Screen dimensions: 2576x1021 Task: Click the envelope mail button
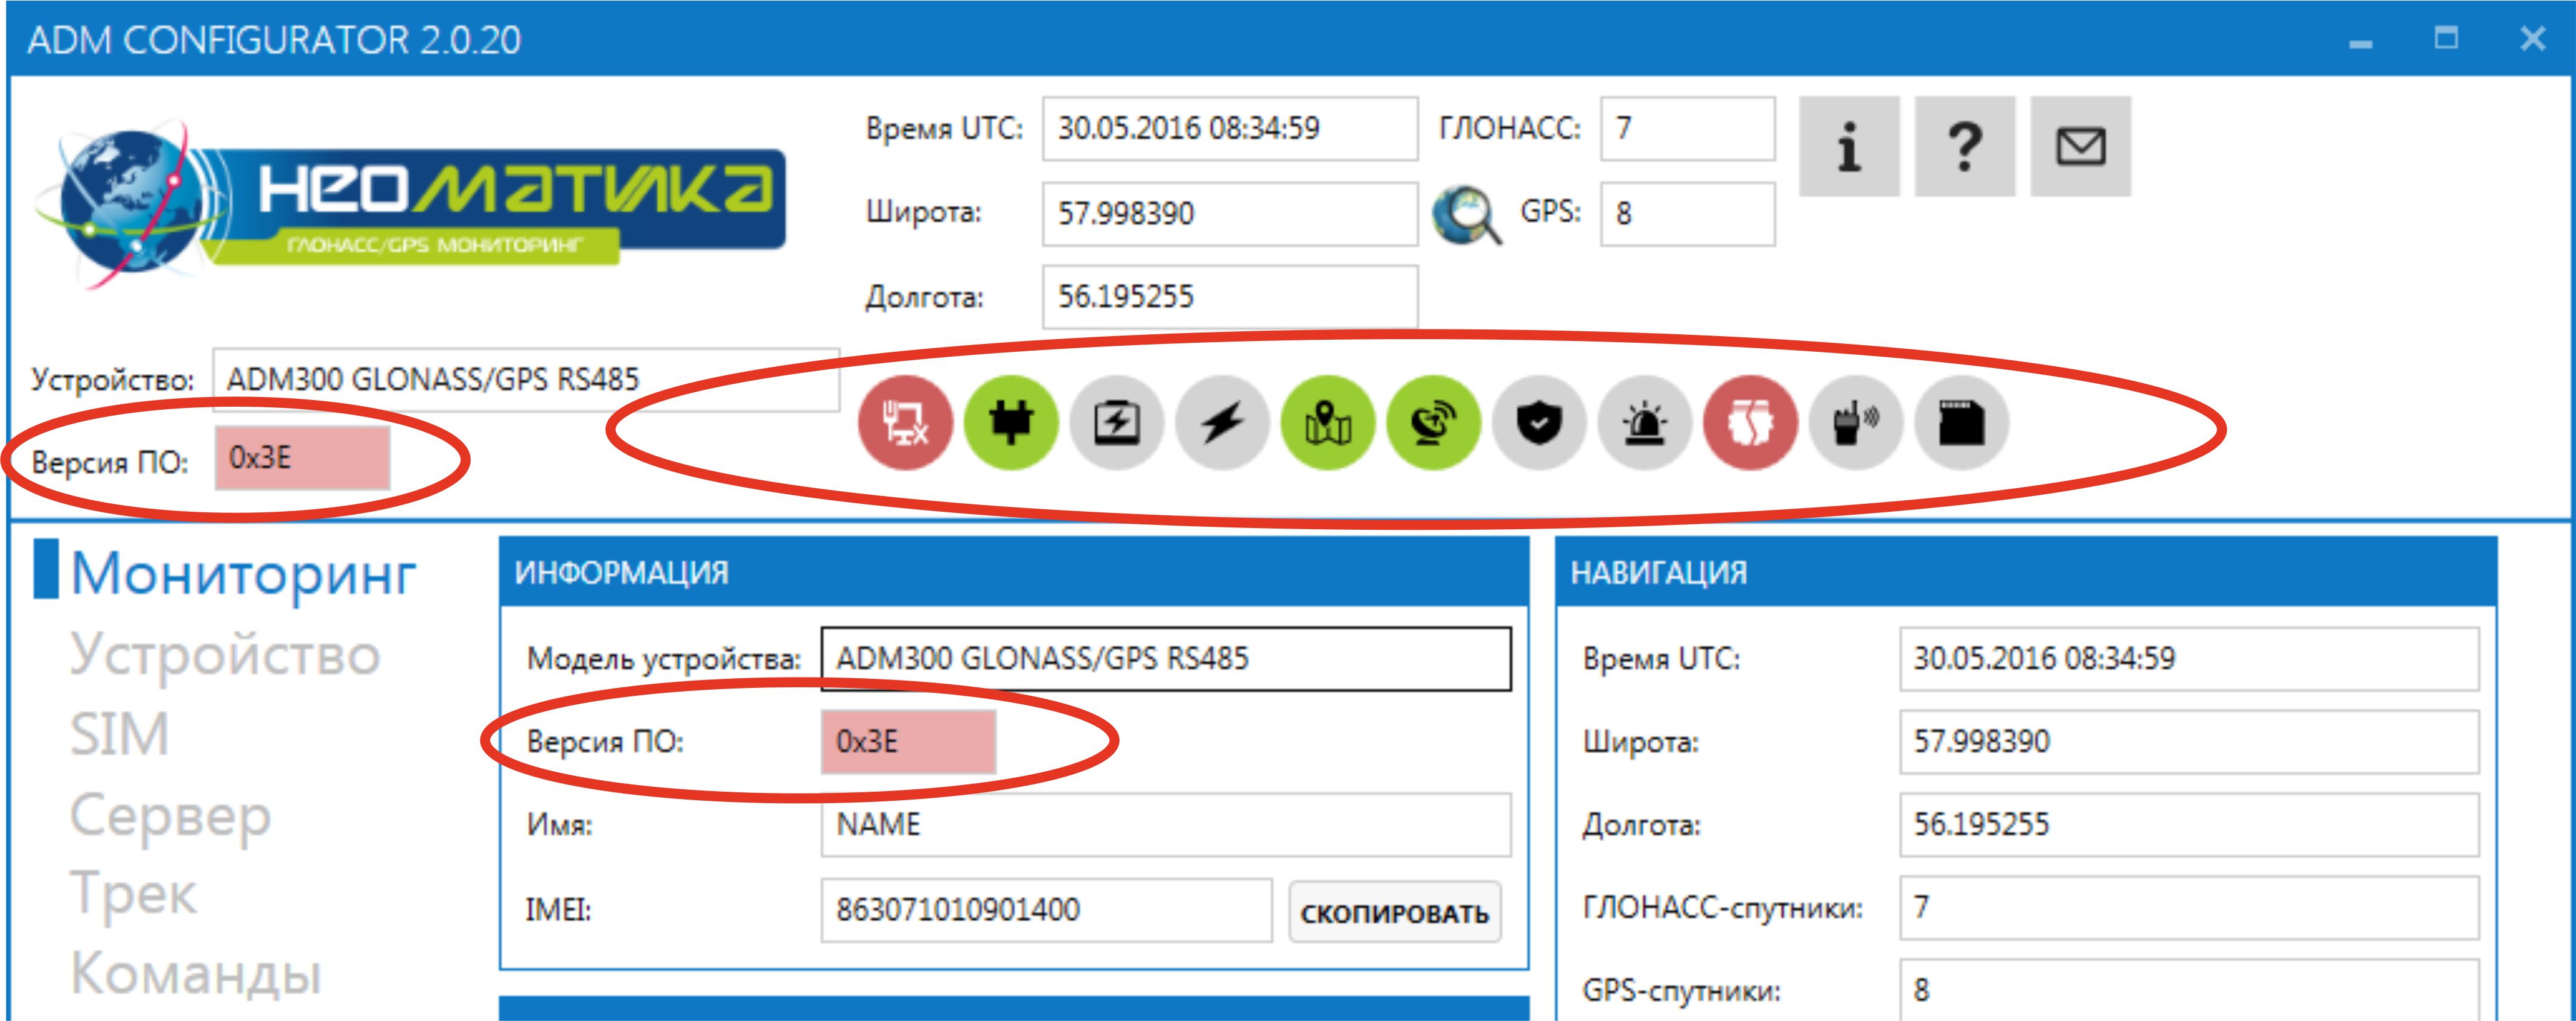coord(2080,147)
